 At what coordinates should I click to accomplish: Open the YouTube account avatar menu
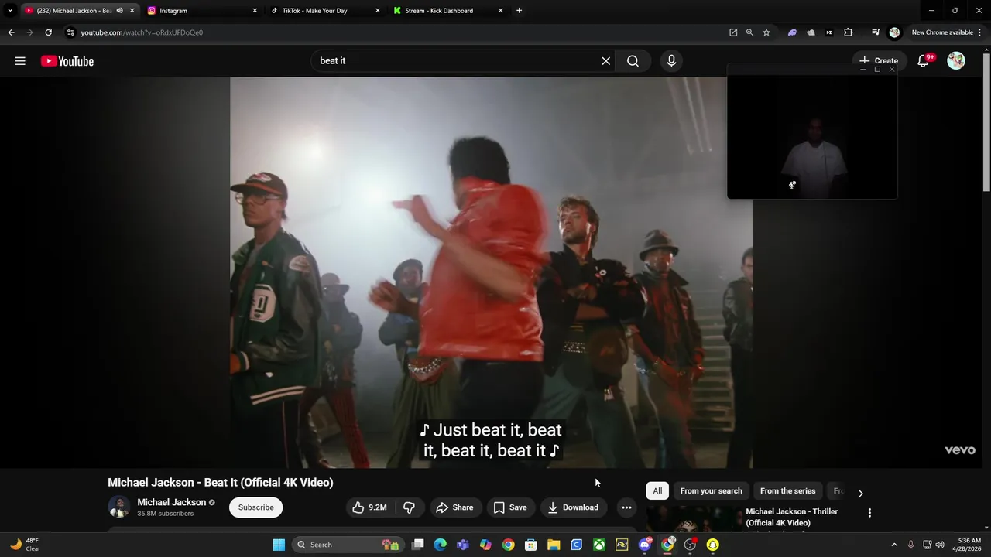(x=956, y=61)
